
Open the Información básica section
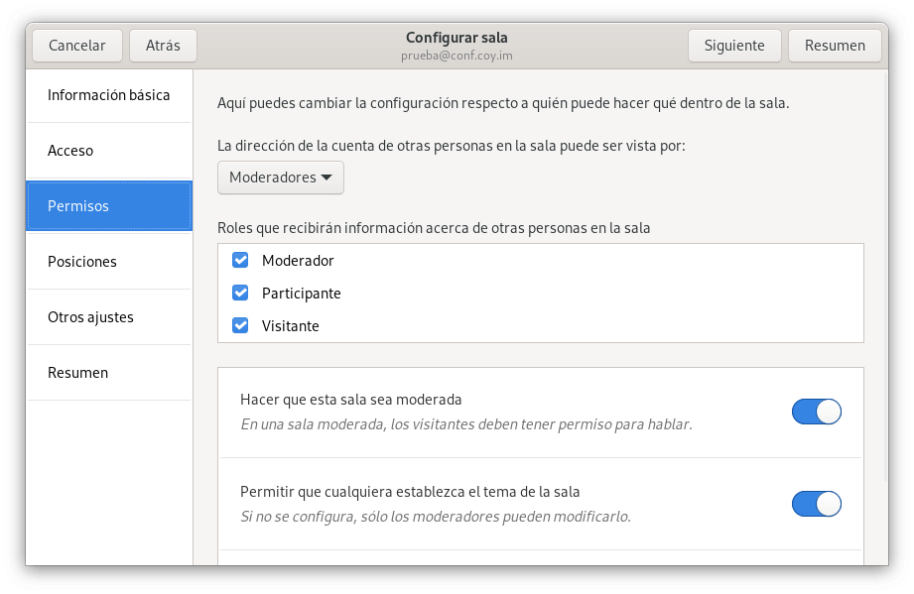108,95
